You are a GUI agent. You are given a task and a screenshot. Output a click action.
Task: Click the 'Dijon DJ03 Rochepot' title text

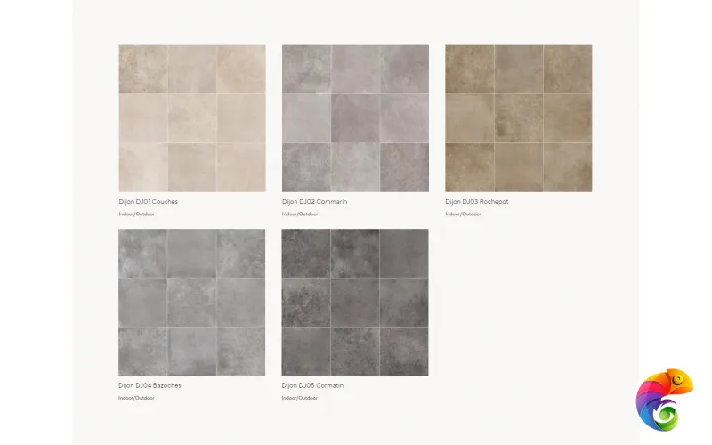(477, 202)
